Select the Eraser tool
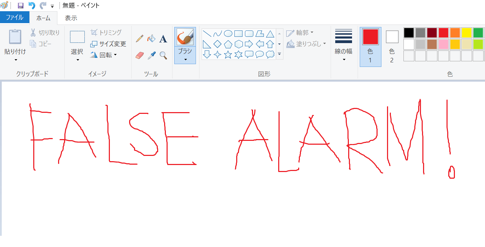The image size is (485, 247). [x=139, y=55]
